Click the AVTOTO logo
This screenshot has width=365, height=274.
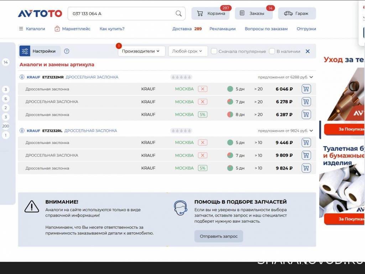40,14
